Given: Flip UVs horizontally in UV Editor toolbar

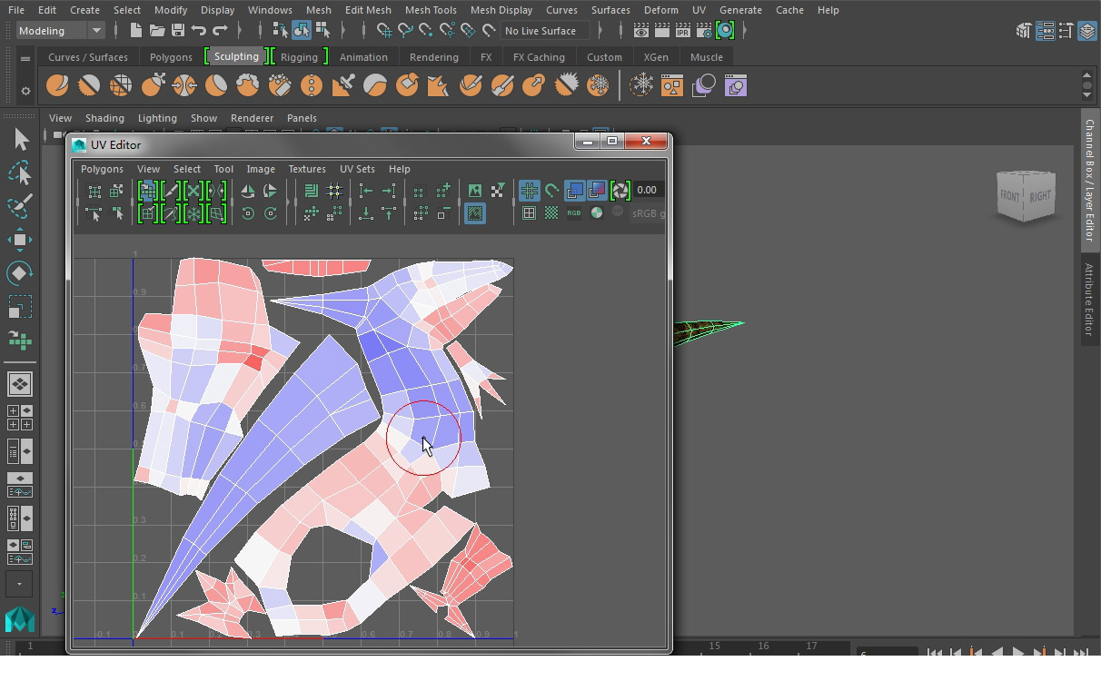Looking at the screenshot, I should click(x=248, y=191).
